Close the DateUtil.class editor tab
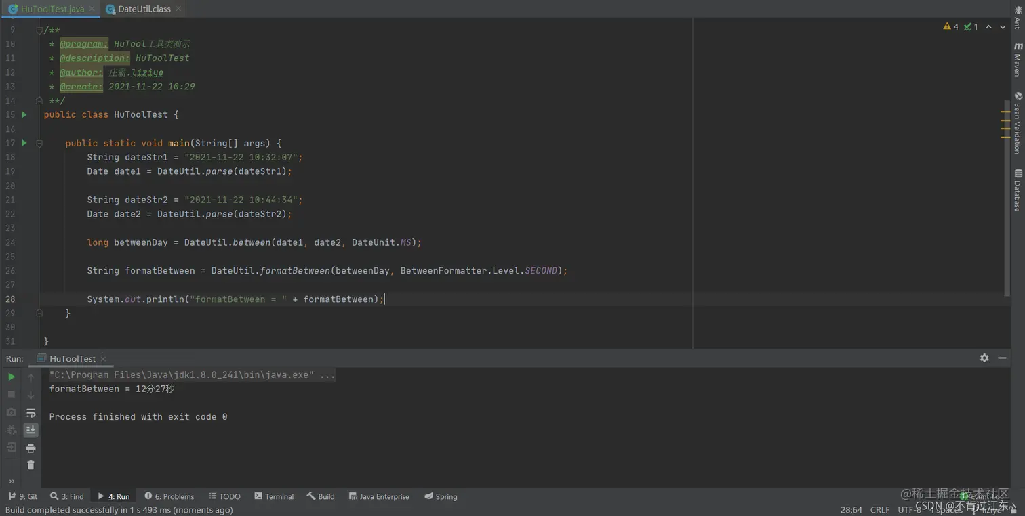1025x516 pixels. (178, 9)
